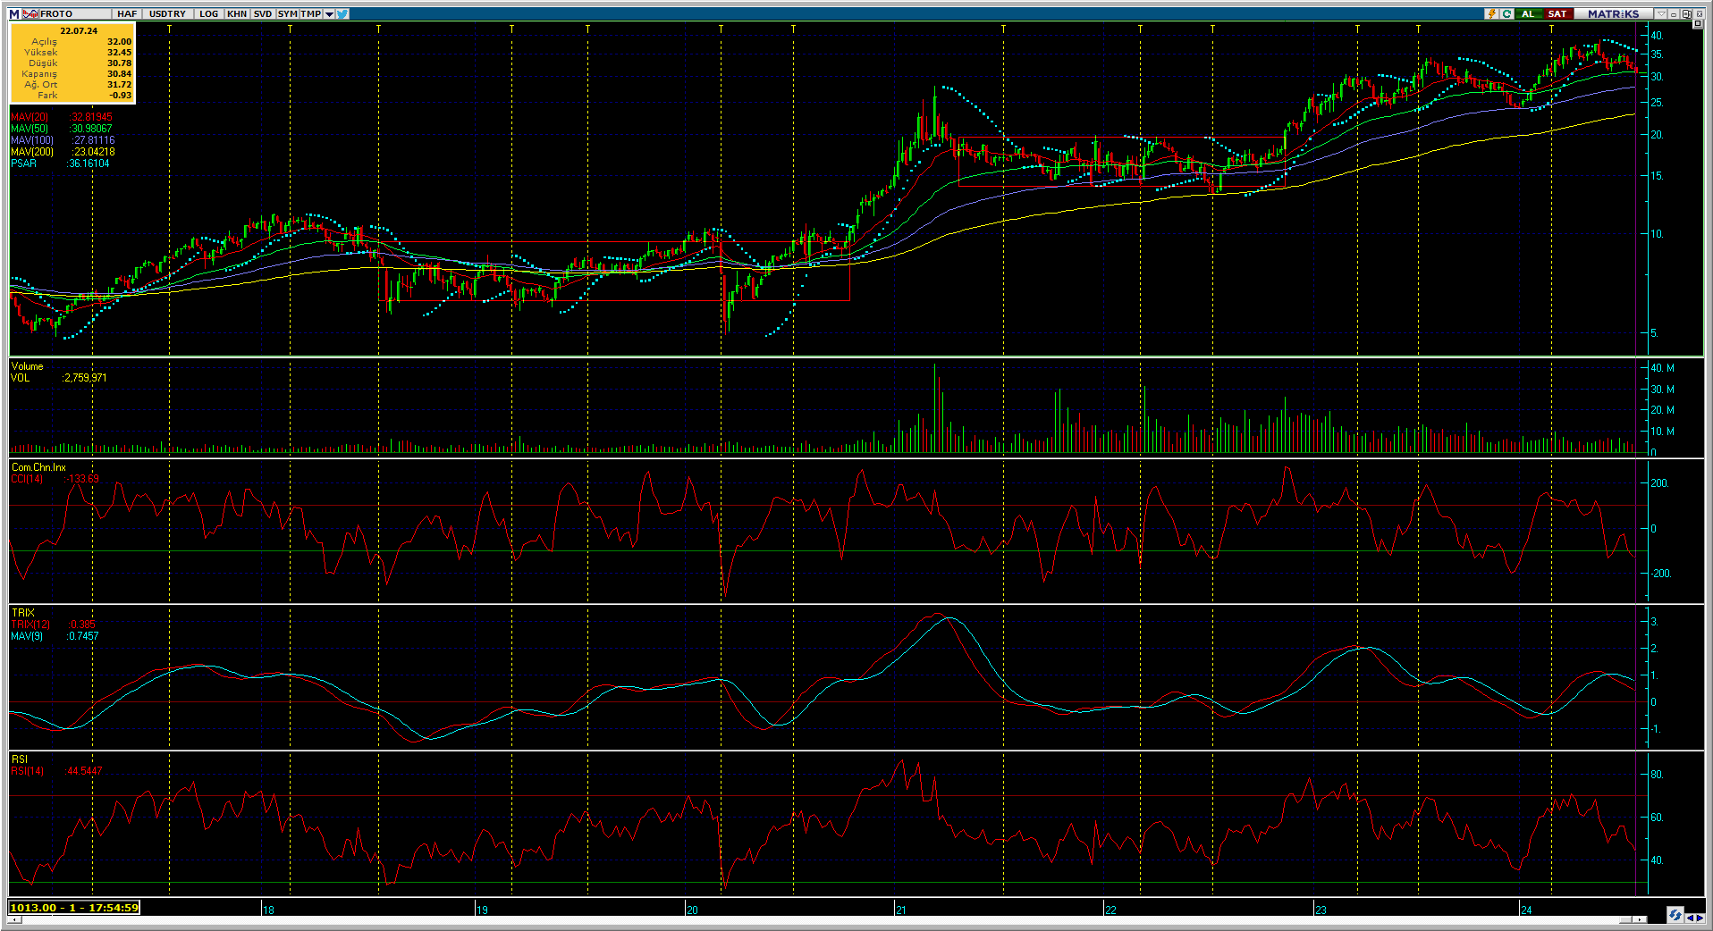Click the green C icon
The height and width of the screenshot is (931, 1713).
(1506, 13)
